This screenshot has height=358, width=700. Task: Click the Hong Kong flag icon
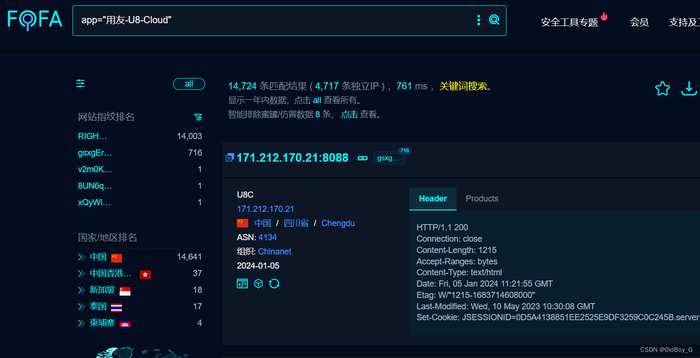pyautogui.click(x=146, y=274)
